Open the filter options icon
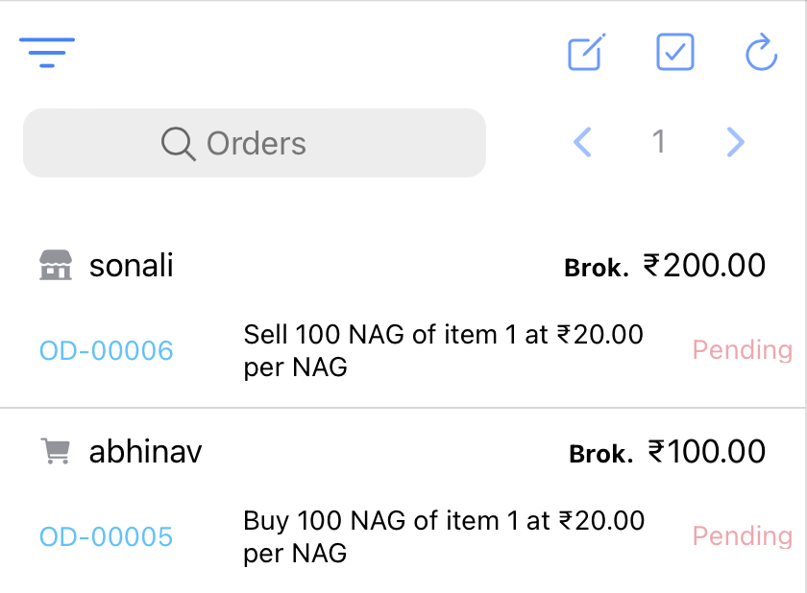807x593 pixels. point(46,53)
